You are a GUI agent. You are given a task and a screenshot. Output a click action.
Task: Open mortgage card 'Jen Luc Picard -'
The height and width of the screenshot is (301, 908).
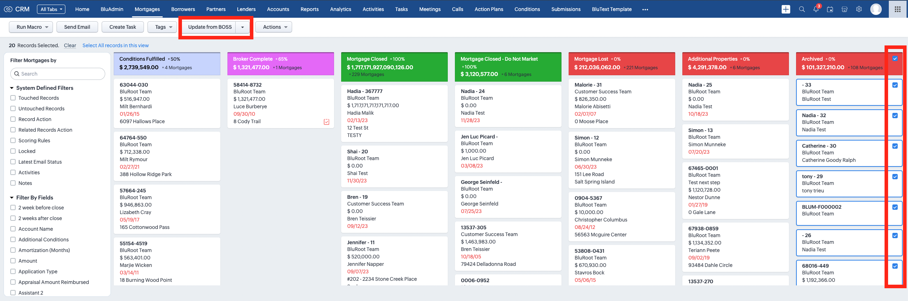coord(508,152)
